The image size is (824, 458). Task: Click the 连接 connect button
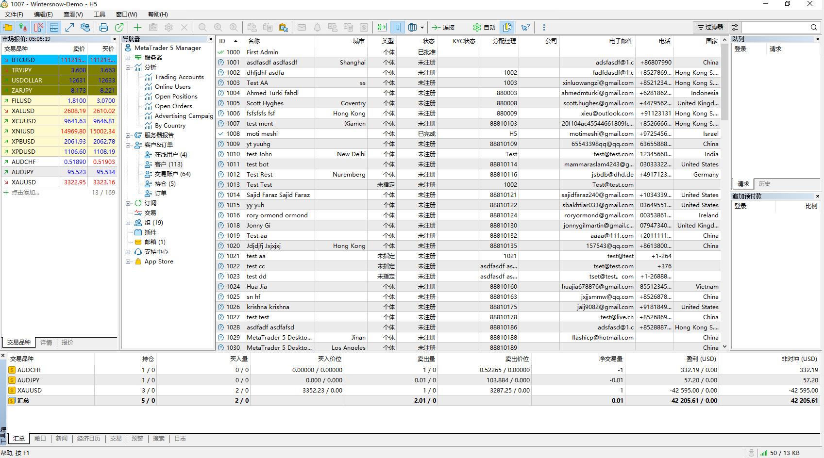click(443, 27)
